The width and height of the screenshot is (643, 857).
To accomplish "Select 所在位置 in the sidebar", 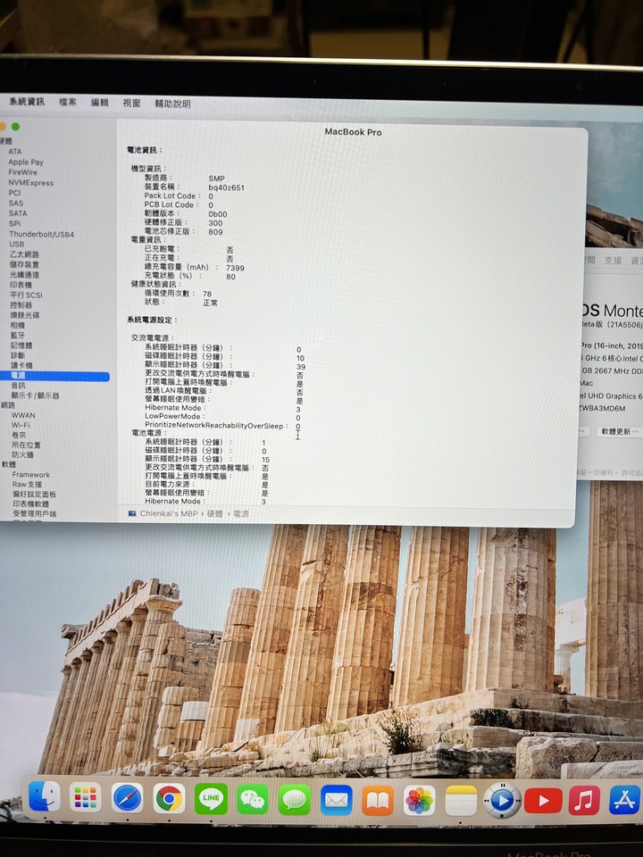I will pyautogui.click(x=26, y=445).
